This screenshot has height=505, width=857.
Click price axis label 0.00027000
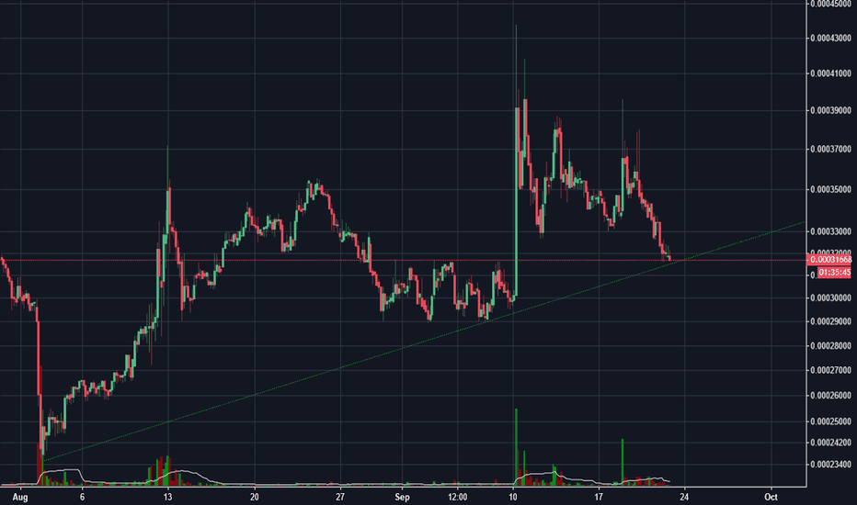[830, 370]
